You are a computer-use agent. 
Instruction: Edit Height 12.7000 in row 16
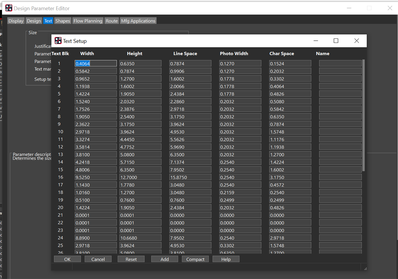(x=141, y=177)
